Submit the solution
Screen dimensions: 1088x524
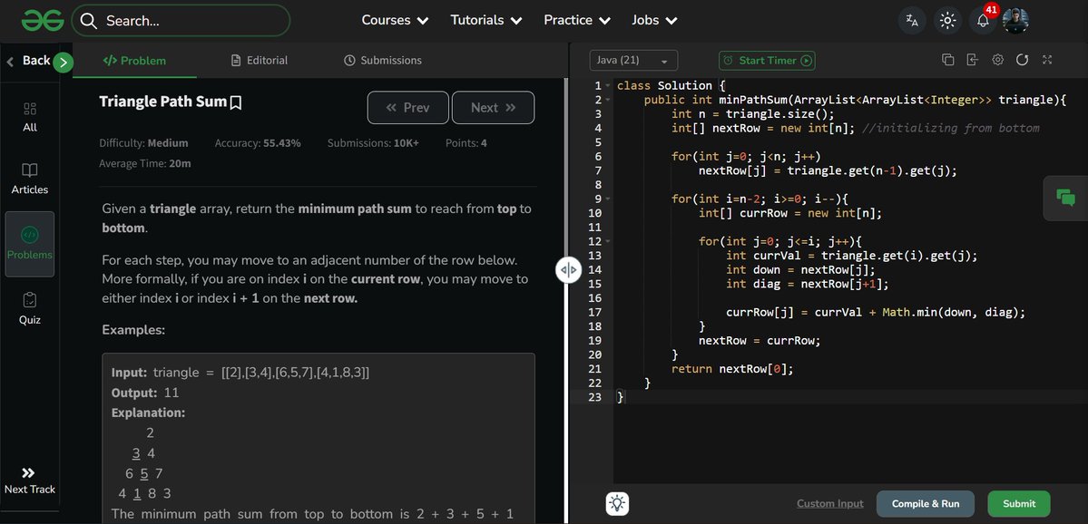[x=1017, y=503]
